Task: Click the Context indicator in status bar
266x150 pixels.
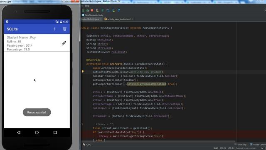Action: point(246,148)
